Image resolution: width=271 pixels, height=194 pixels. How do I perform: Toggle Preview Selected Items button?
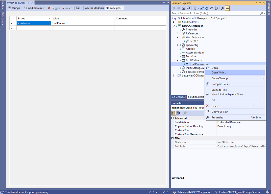tap(227, 8)
